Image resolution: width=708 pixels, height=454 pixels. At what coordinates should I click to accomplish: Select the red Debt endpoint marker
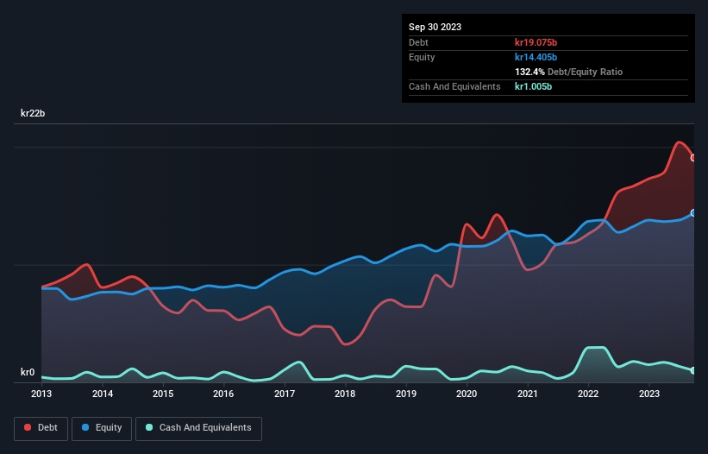pos(693,158)
